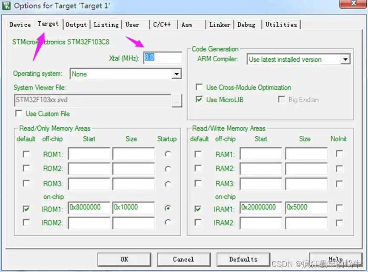The width and height of the screenshot is (368, 272).
Task: Uncheck the default box for IROM1
Action: tap(26, 209)
